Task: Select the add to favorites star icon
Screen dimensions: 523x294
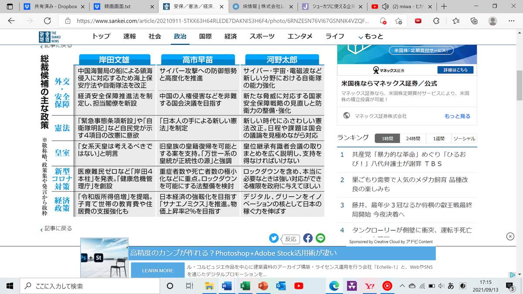Action: tap(399, 20)
